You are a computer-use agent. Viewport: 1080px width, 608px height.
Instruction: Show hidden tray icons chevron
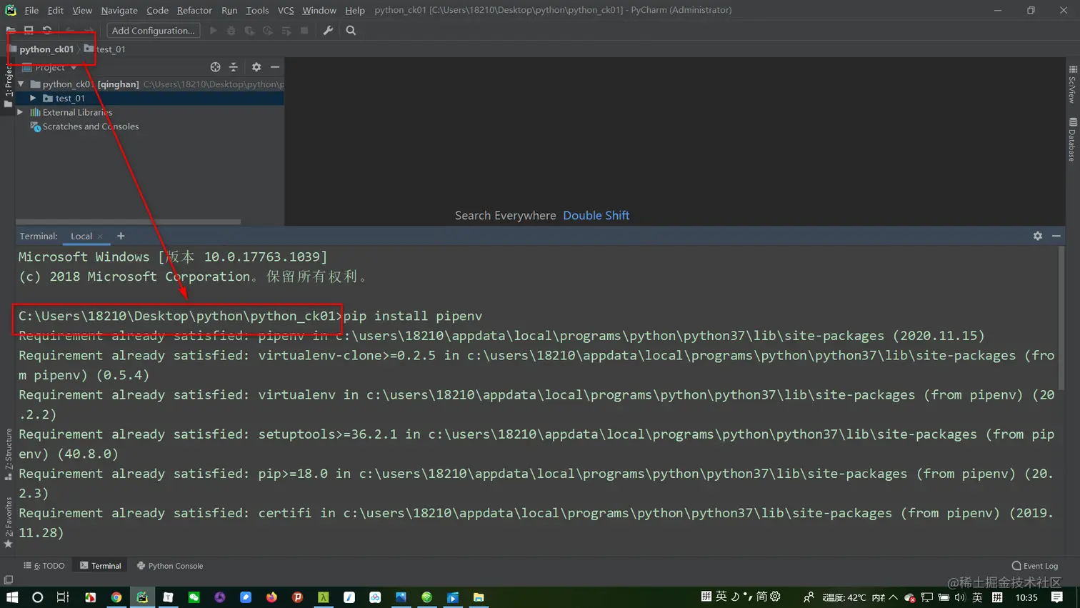894,597
